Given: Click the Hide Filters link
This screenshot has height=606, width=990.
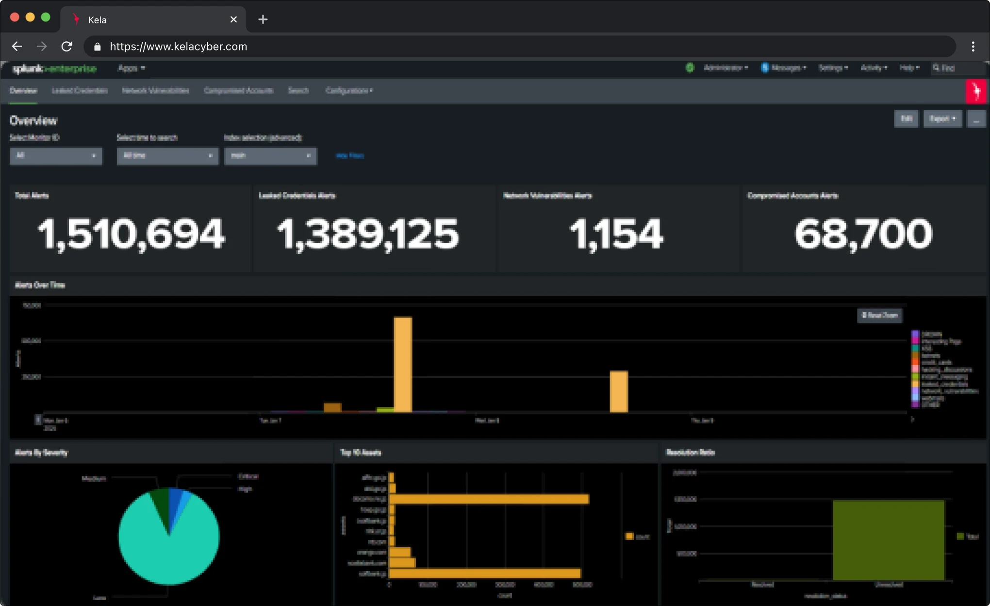Looking at the screenshot, I should 350,156.
